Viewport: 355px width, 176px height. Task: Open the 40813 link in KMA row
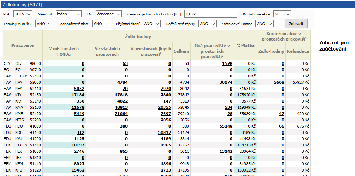pos(121,107)
